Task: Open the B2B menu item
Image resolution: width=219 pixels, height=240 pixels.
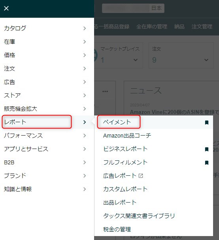Action: point(9,162)
